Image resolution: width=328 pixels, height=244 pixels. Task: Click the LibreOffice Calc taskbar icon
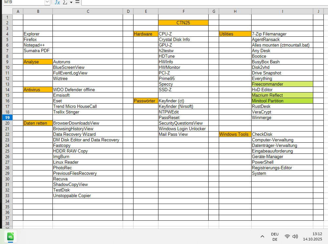(x=10, y=237)
